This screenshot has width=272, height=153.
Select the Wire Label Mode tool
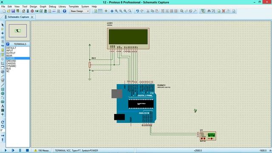tap(3, 37)
